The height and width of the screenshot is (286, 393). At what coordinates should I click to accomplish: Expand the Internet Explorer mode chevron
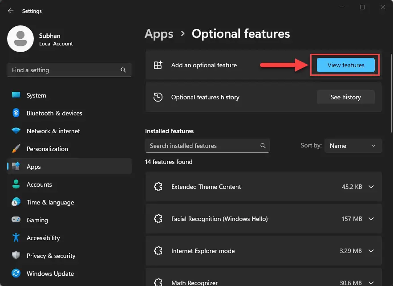point(371,251)
